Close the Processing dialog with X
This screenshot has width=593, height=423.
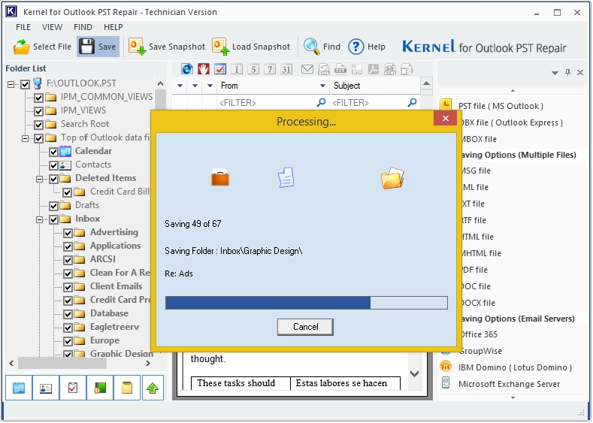445,118
